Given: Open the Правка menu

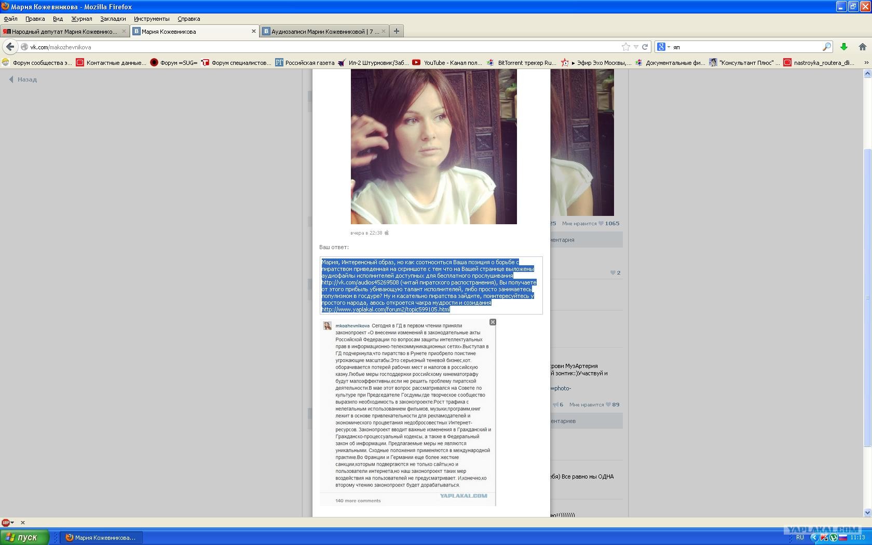Looking at the screenshot, I should click(35, 19).
